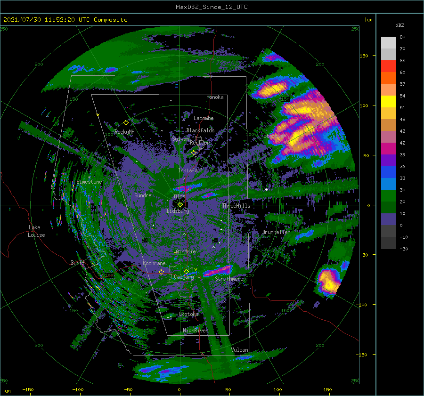
Task: Click the Innisfail label
Action: pos(190,170)
